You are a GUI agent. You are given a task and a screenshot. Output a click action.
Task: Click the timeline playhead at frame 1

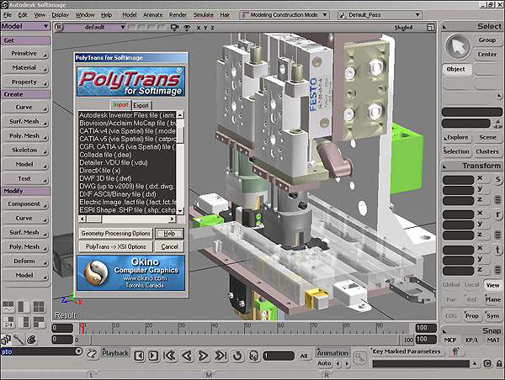tap(83, 328)
